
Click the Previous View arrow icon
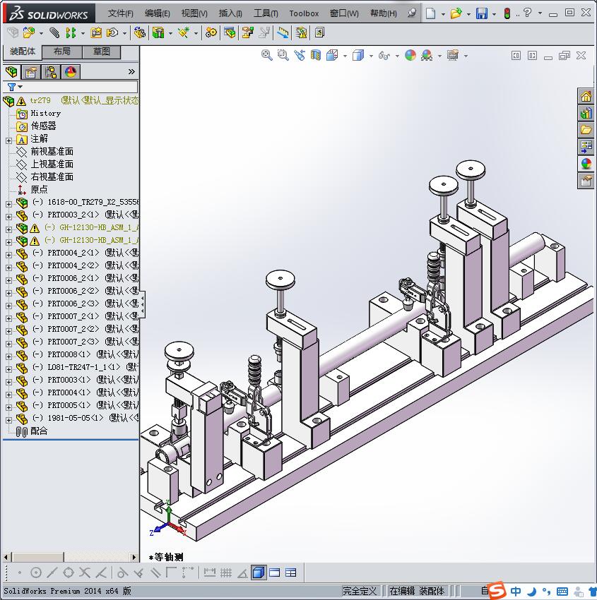coord(298,55)
